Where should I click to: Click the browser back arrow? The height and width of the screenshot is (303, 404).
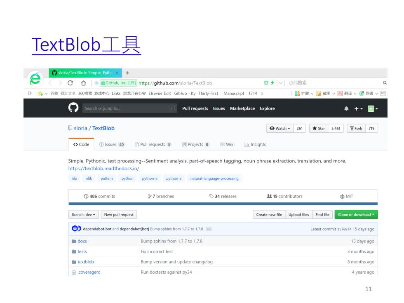coord(50,83)
